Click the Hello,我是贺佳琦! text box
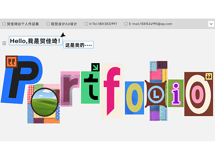215x161 pixels. [36, 41]
